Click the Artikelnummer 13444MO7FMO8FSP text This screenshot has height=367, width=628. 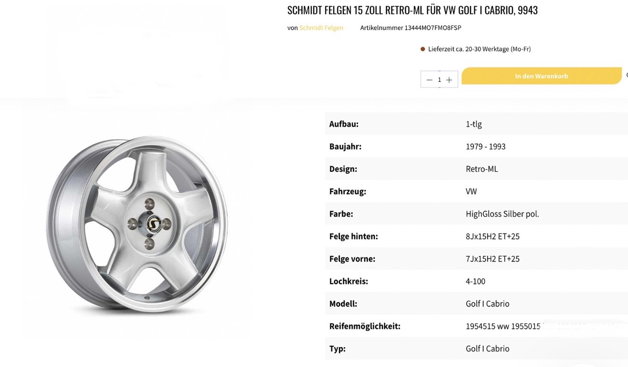[x=411, y=28]
